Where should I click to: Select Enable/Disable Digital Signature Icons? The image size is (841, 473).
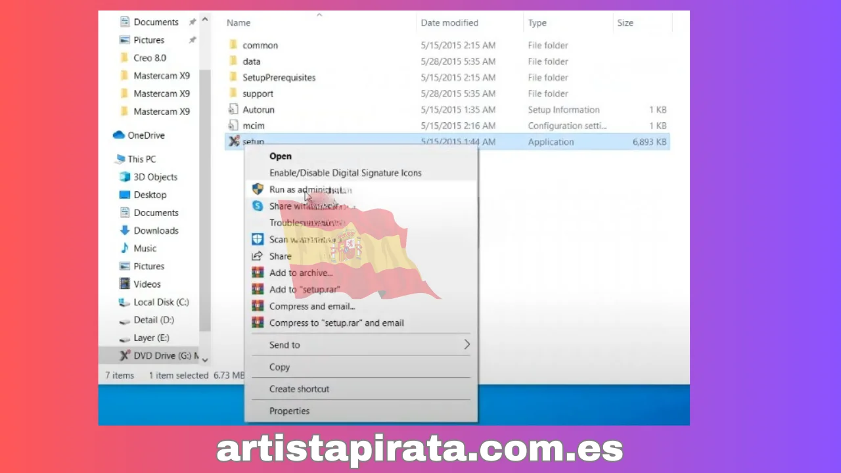pos(346,173)
